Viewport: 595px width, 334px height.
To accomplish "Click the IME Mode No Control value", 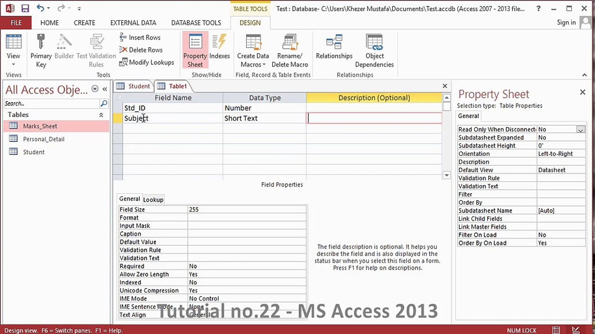I will [x=247, y=299].
